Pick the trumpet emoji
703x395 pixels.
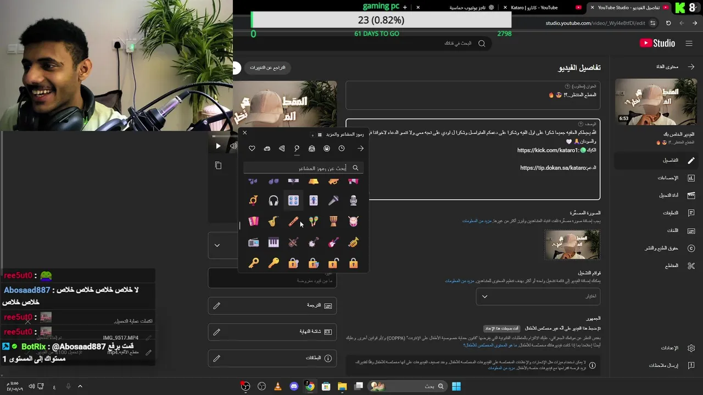pos(353,242)
